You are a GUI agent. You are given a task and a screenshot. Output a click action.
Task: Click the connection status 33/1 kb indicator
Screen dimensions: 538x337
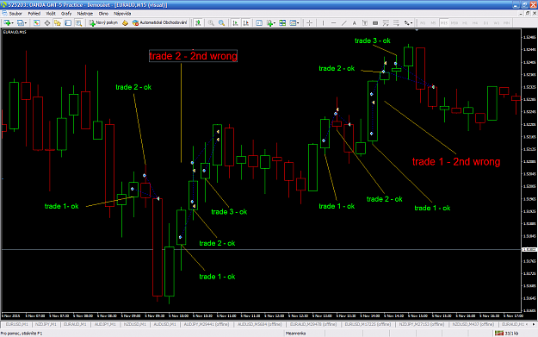pos(506,334)
